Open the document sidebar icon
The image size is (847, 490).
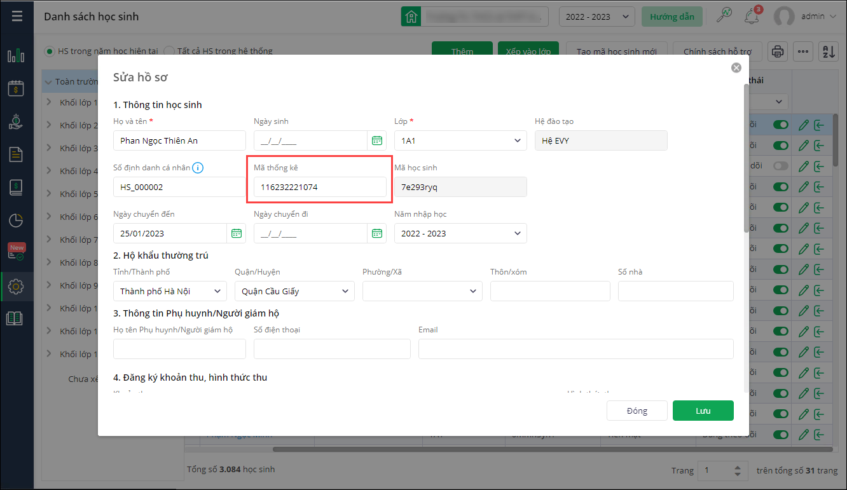[16, 154]
